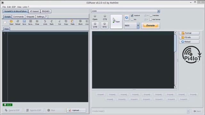Open the View menu
Viewport: 205px width, 115px height.
pos(19,7)
